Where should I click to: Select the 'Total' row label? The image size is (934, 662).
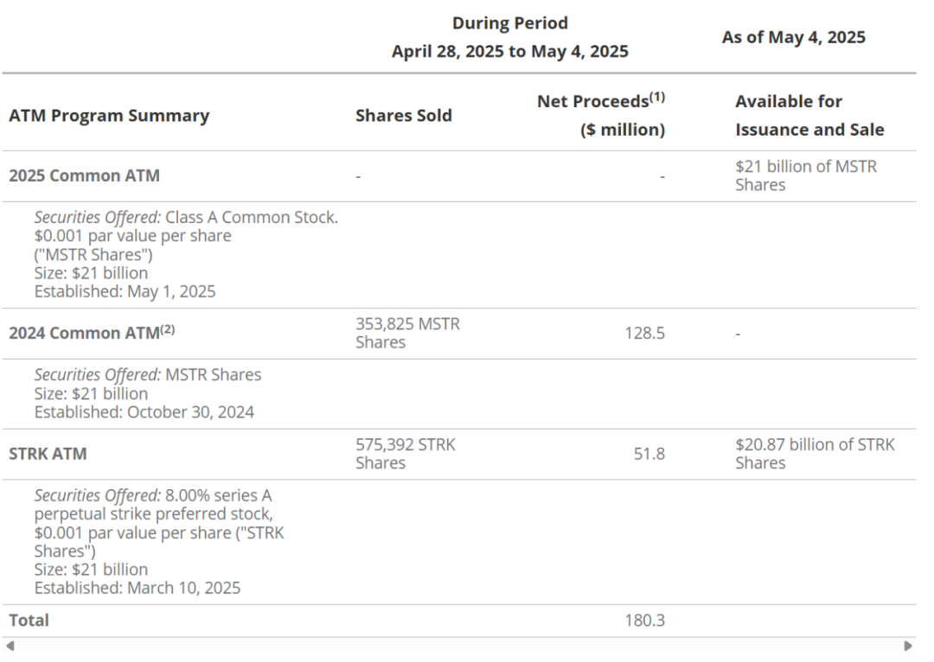click(29, 621)
